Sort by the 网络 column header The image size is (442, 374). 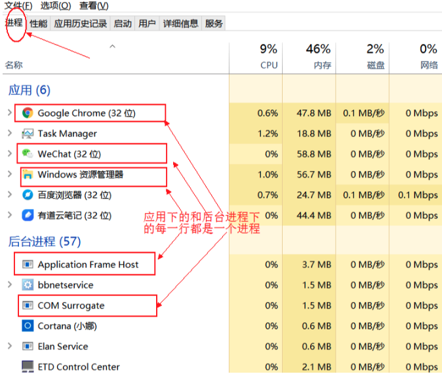pos(416,58)
